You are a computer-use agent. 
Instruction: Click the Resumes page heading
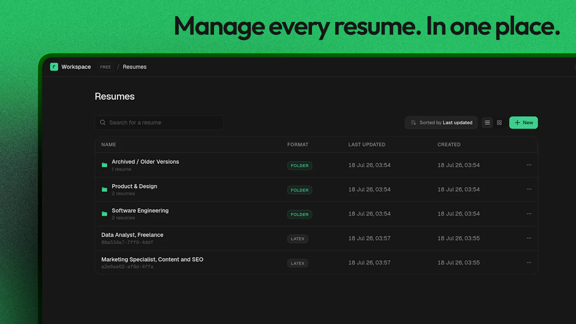click(114, 96)
